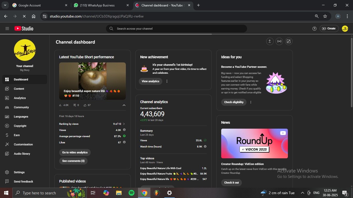The height and width of the screenshot is (198, 353).
Task: Click the Go live icon
Action: (x=279, y=42)
